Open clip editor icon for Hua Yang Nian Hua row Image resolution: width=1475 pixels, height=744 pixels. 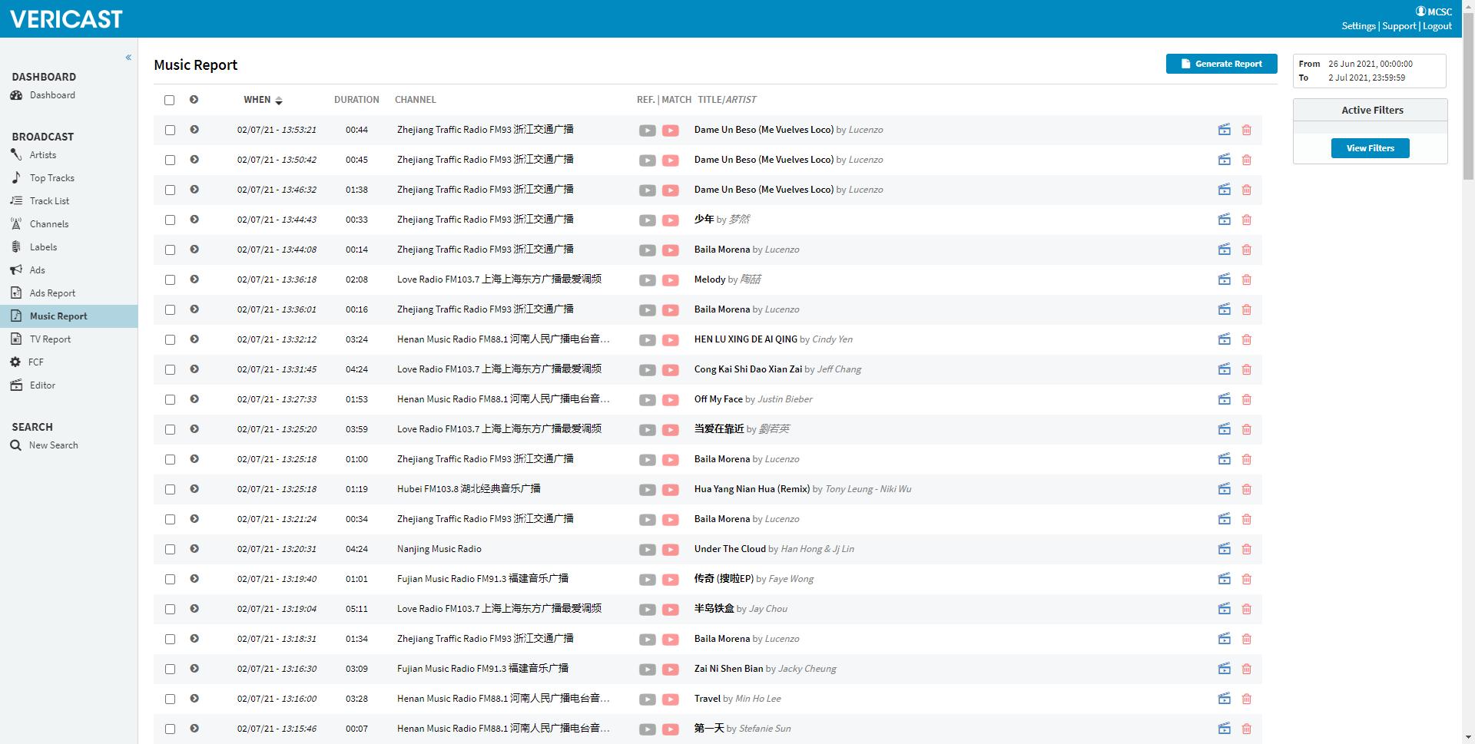pos(1225,489)
